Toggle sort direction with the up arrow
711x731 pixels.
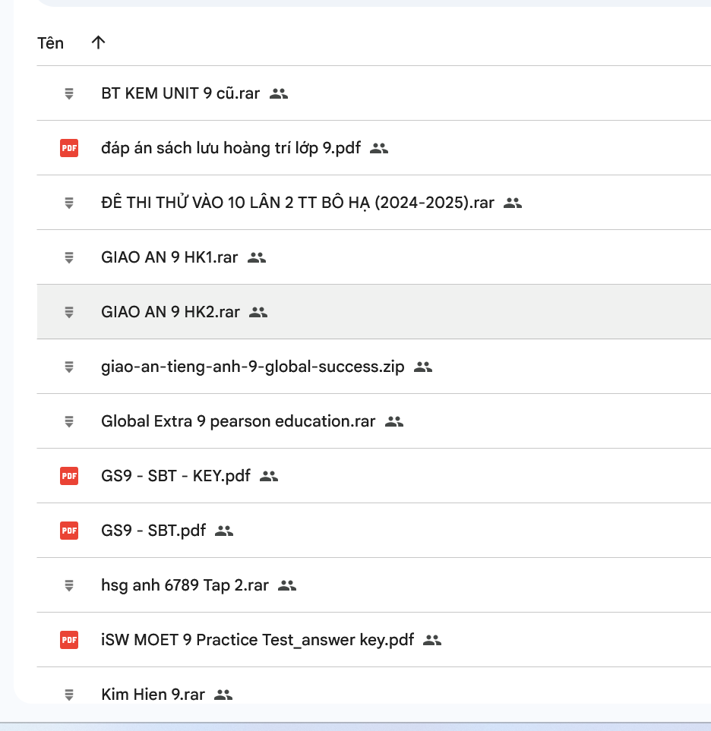coord(98,43)
